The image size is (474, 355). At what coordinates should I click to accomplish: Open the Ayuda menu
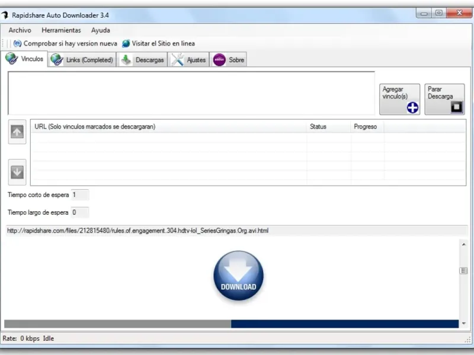click(x=101, y=30)
